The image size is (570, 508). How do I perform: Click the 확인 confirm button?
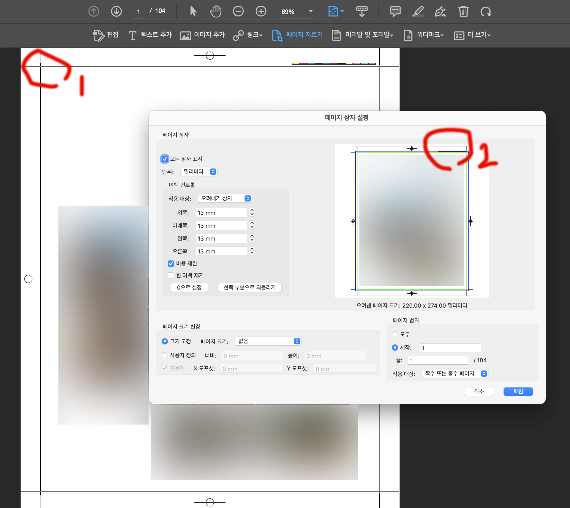[518, 391]
